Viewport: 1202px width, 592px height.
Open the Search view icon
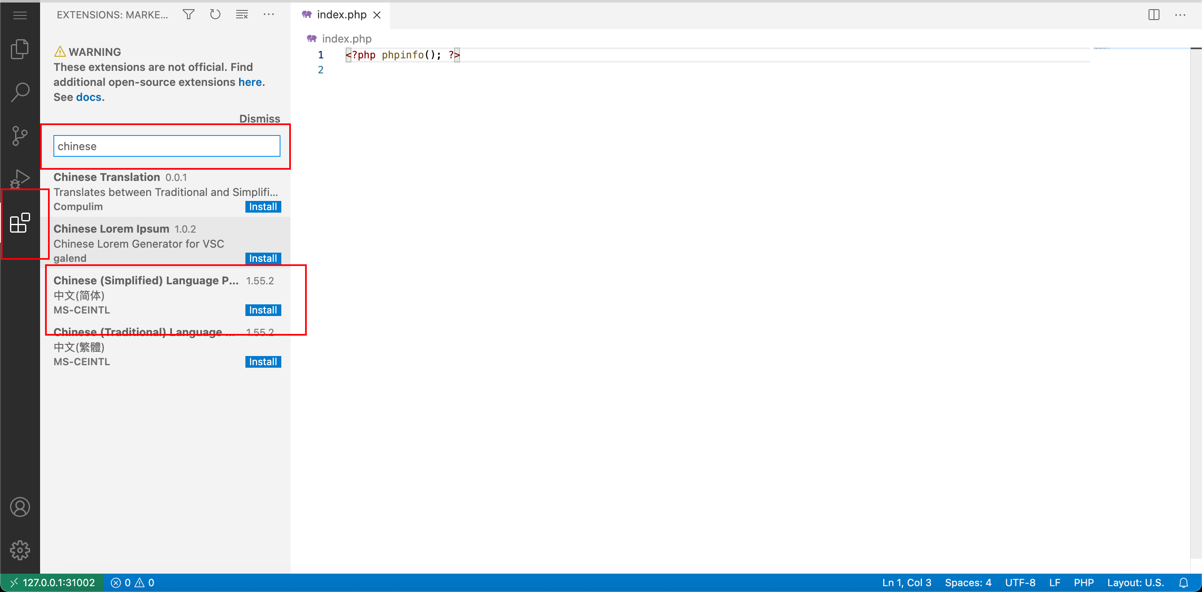click(x=20, y=92)
